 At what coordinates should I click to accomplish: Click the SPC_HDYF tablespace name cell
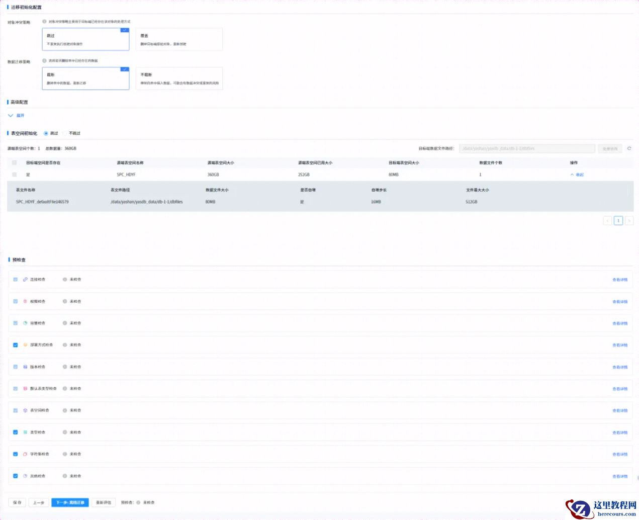click(x=126, y=175)
